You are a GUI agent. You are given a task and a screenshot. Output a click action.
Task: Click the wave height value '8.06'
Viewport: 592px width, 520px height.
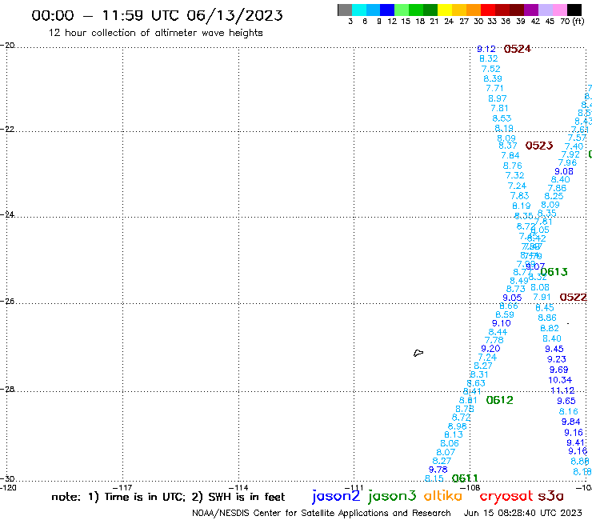[450, 443]
